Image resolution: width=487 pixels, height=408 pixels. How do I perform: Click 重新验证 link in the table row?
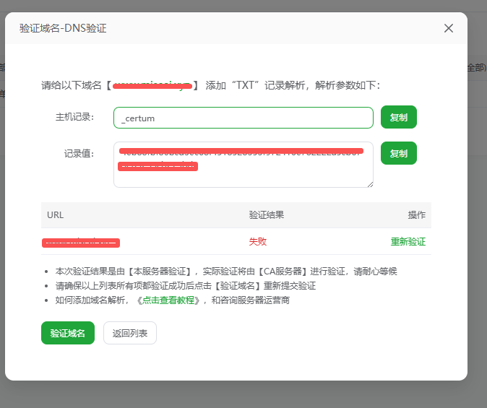408,242
